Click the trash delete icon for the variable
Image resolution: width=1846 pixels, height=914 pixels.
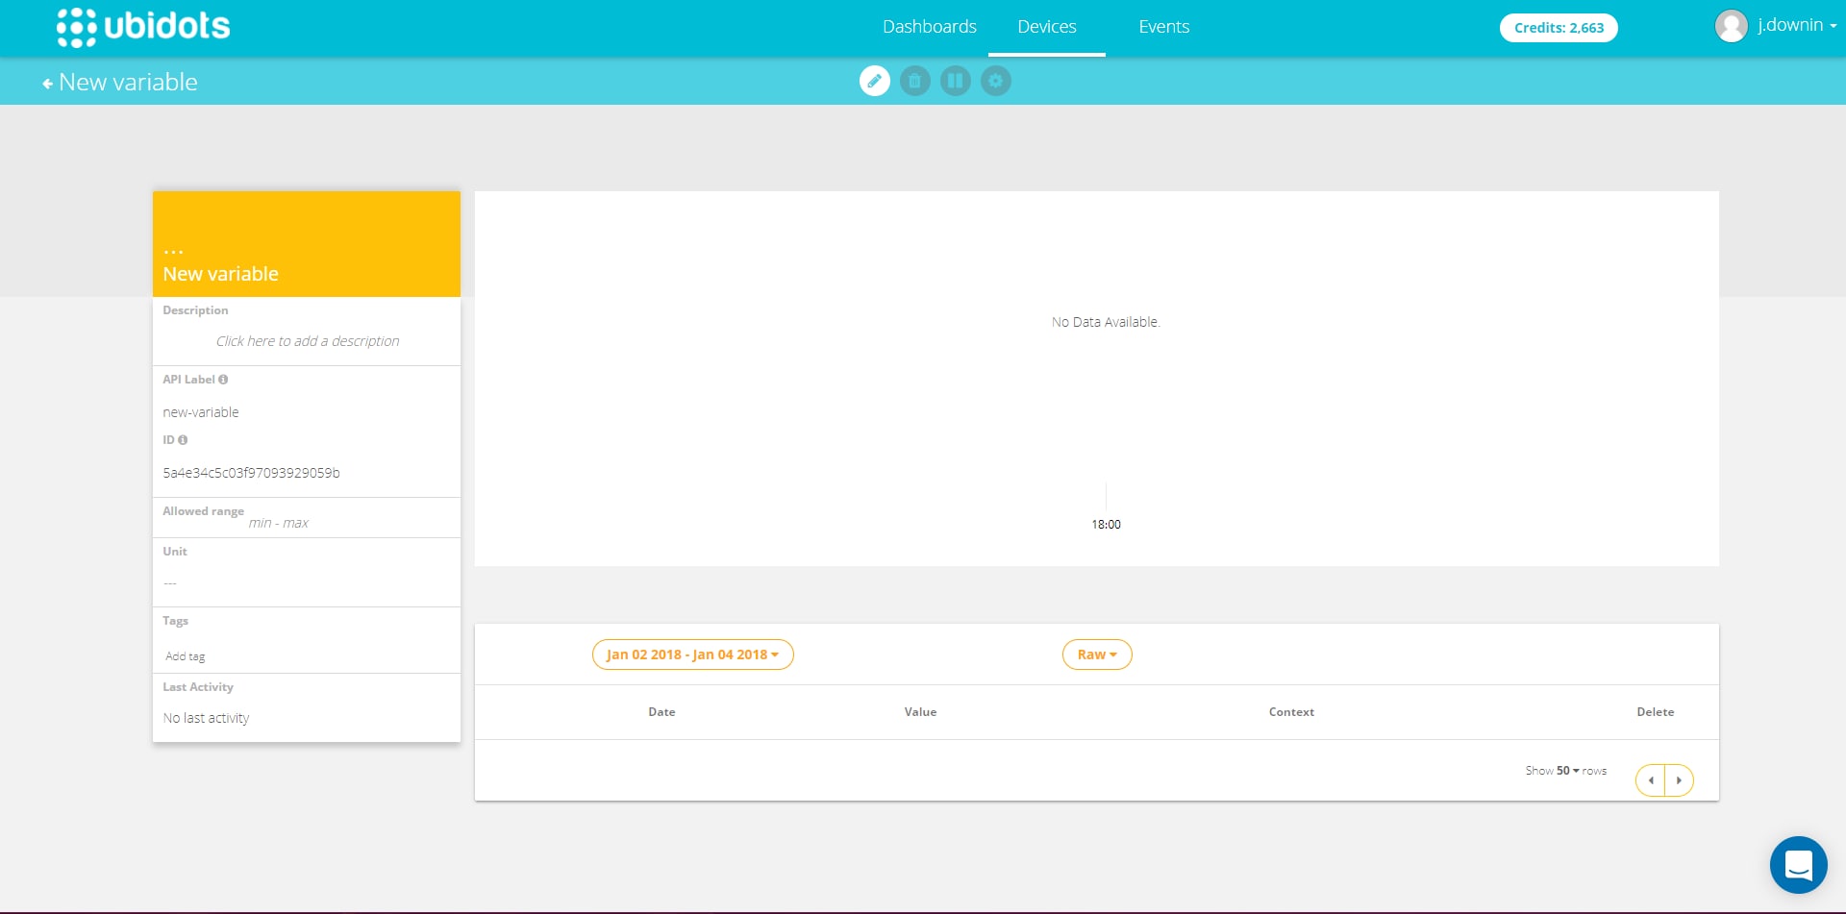[x=915, y=81]
